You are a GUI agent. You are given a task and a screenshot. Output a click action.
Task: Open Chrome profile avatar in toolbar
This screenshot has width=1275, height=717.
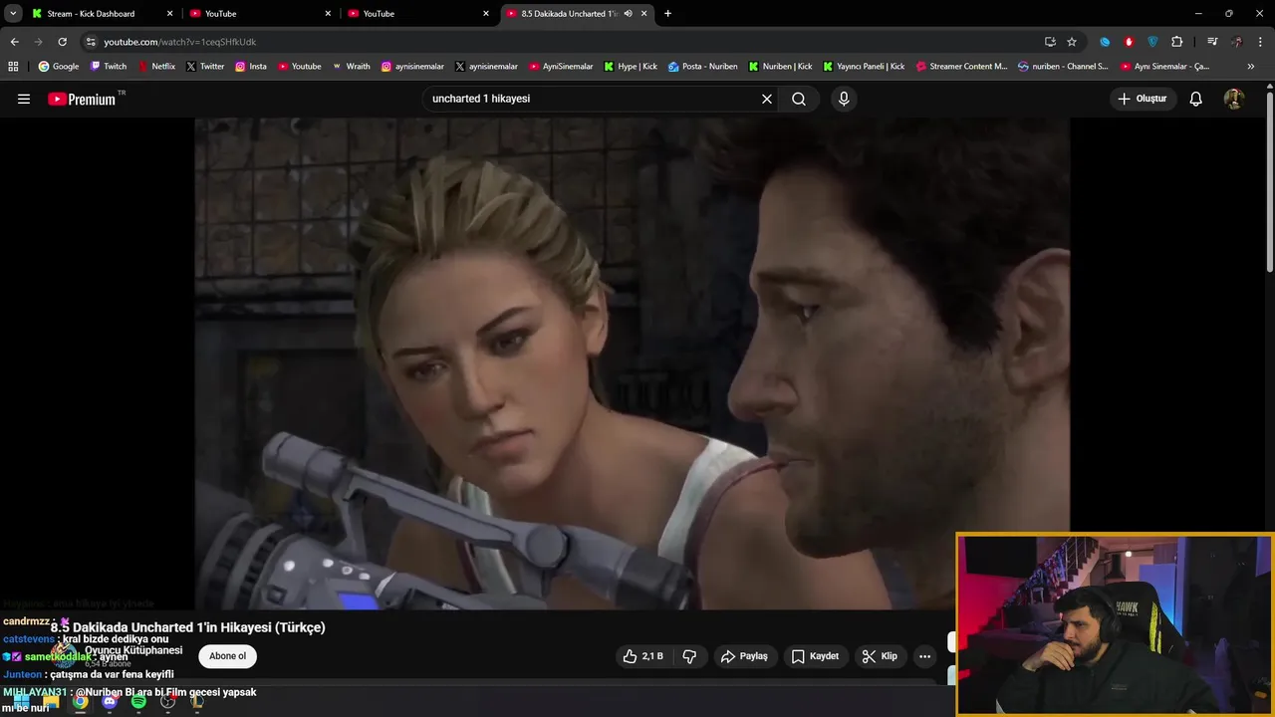tap(1237, 42)
